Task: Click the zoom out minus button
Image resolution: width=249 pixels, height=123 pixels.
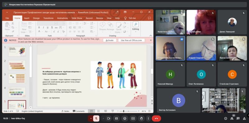Action: (118, 111)
